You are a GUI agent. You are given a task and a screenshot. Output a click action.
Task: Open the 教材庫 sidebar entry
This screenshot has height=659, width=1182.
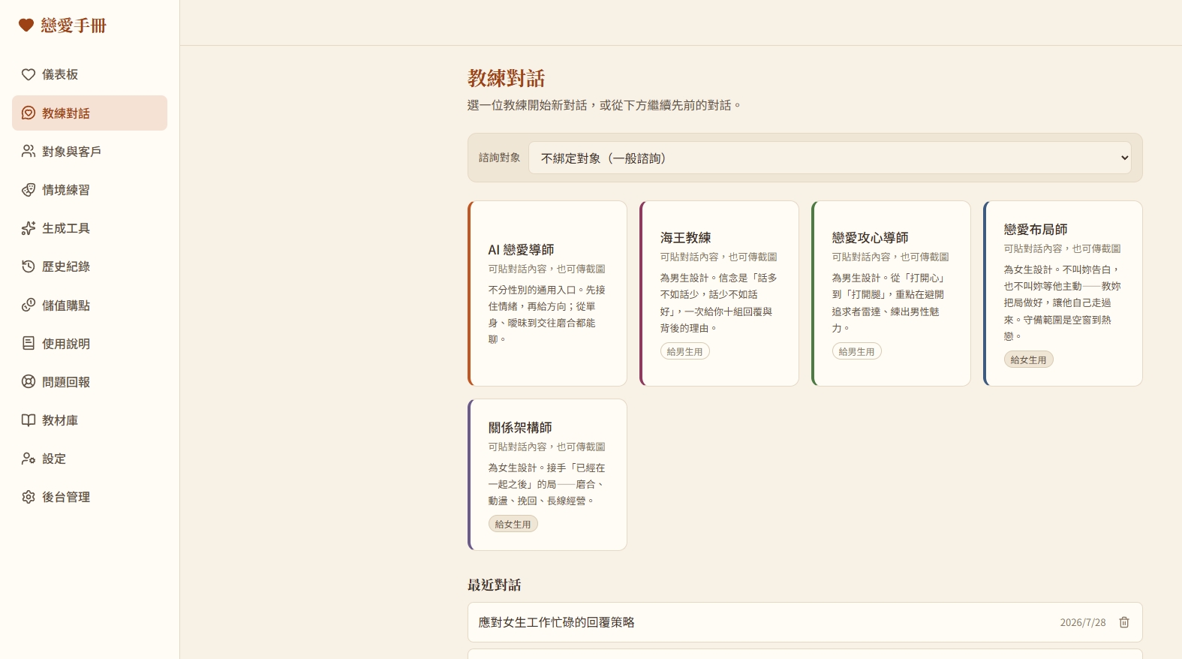89,420
